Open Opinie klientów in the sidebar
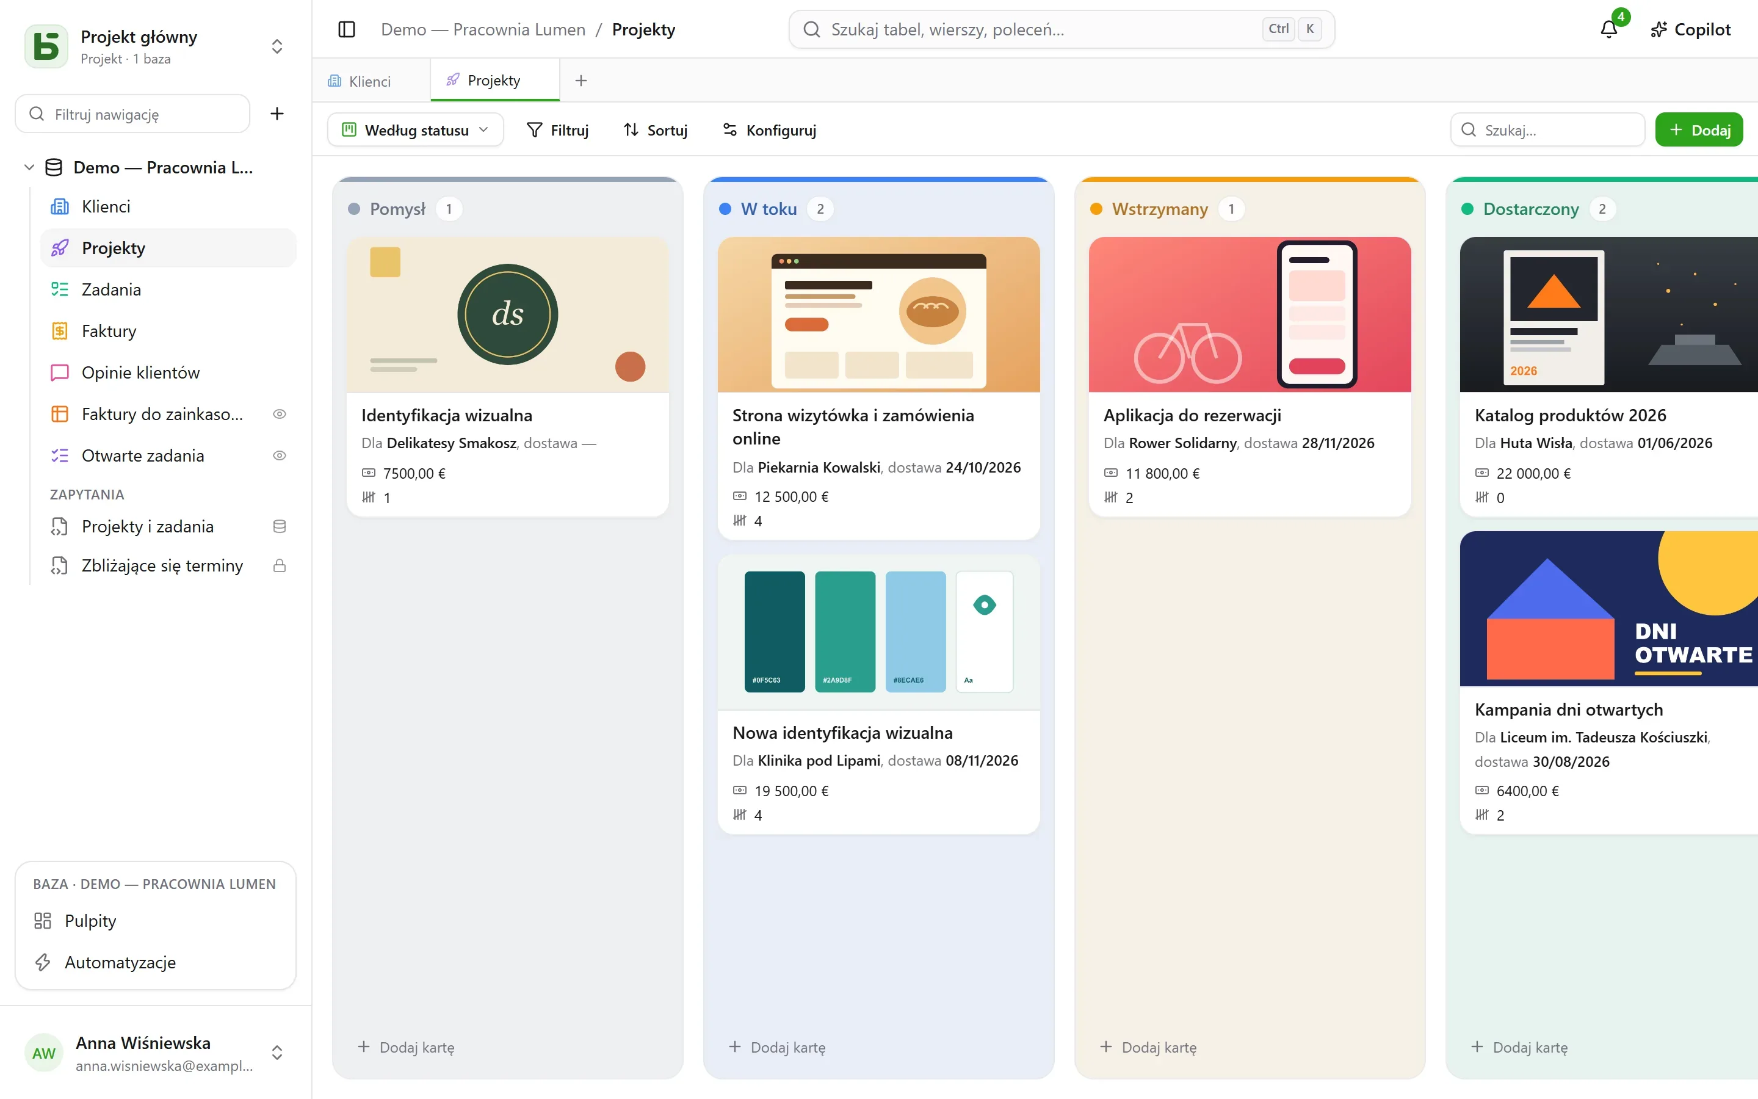This screenshot has width=1758, height=1099. point(168,372)
